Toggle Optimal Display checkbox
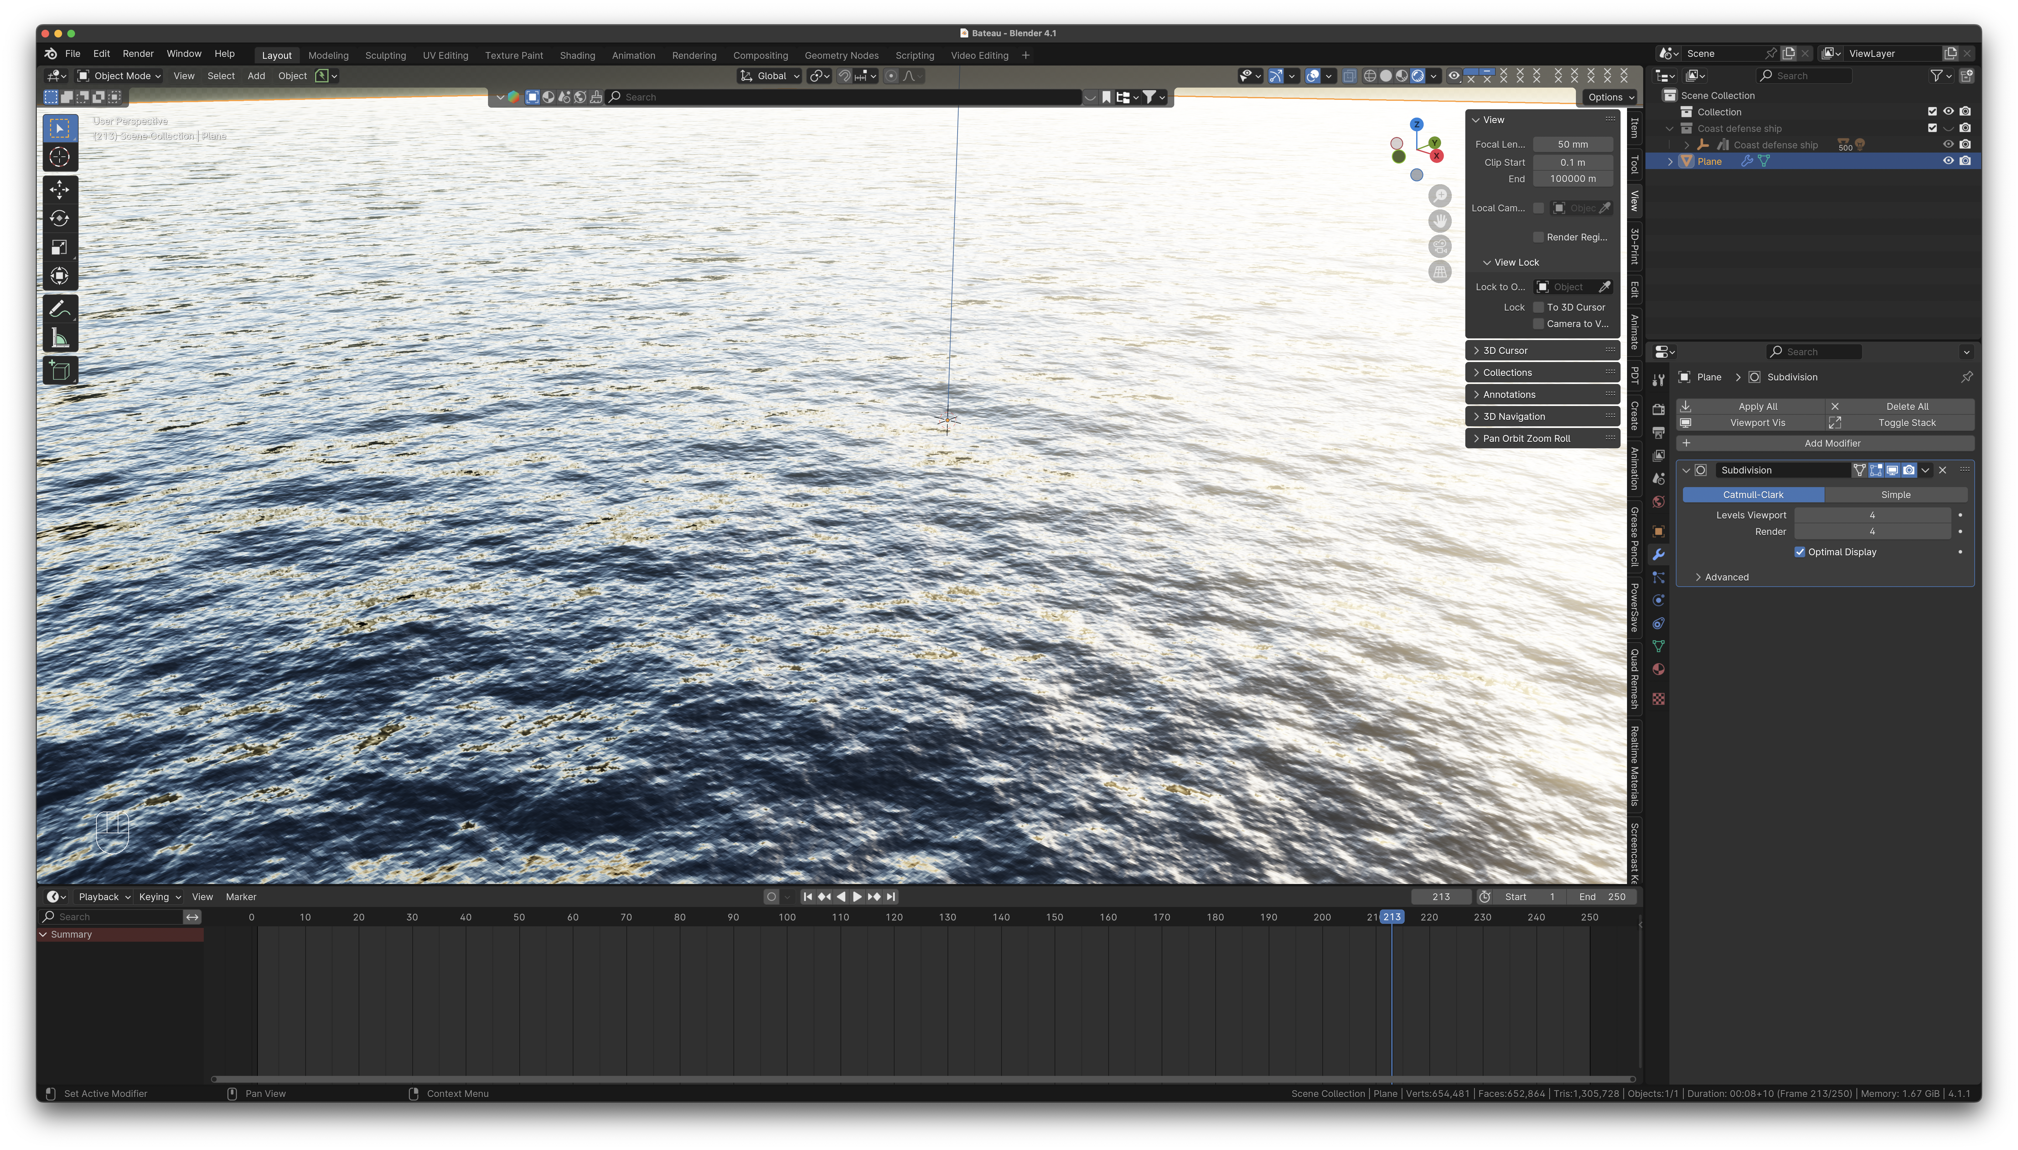 (x=1800, y=552)
